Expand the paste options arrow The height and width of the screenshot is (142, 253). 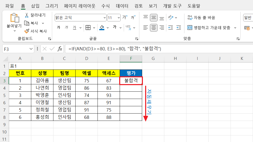[x=15, y=31]
